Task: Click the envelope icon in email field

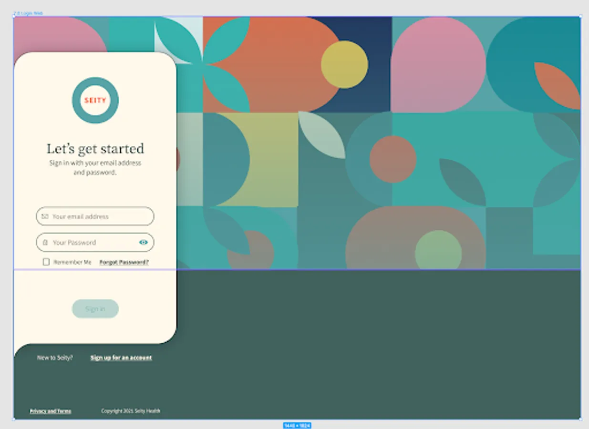Action: coord(45,216)
